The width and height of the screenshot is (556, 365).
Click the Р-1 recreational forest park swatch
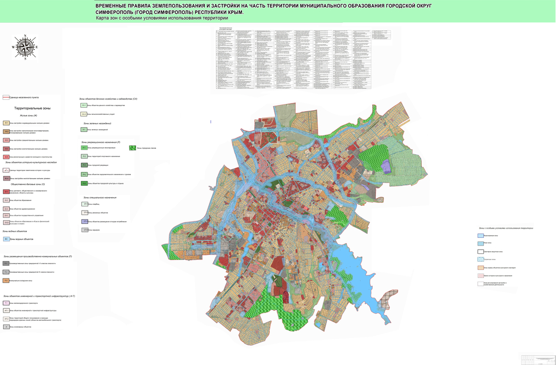(x=84, y=148)
